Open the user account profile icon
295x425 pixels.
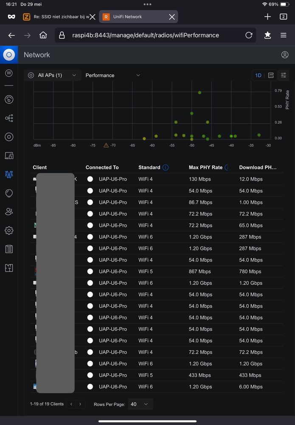[x=285, y=55]
